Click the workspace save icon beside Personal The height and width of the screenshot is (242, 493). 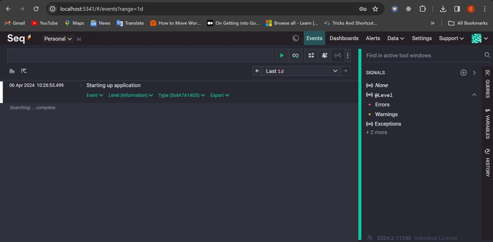pos(79,39)
